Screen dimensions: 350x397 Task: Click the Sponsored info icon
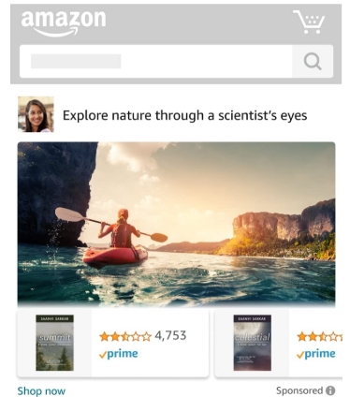tap(330, 390)
